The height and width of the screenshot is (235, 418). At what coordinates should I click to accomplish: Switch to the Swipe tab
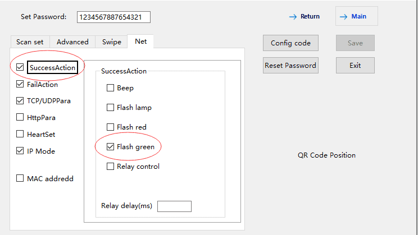coord(111,42)
